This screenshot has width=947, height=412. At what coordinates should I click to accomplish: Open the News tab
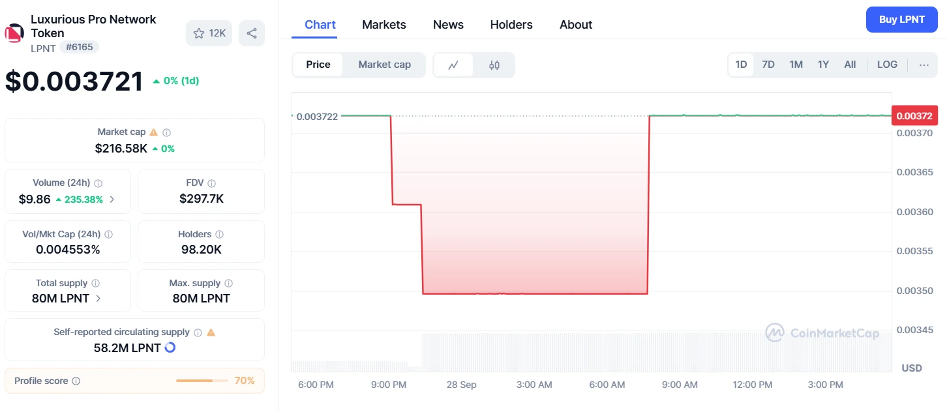[448, 25]
